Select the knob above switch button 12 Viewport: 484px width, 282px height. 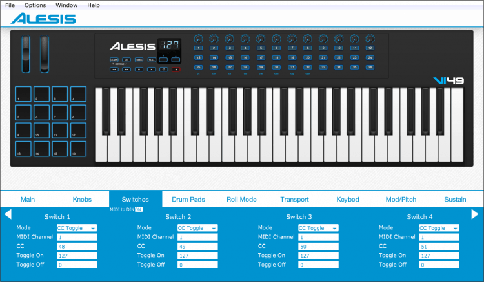[x=370, y=39]
